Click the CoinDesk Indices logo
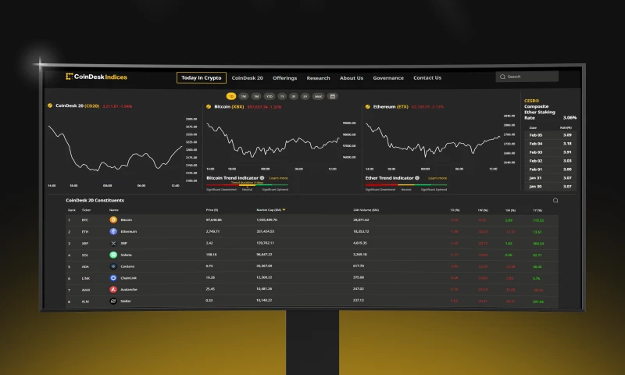The image size is (625, 375). point(96,77)
